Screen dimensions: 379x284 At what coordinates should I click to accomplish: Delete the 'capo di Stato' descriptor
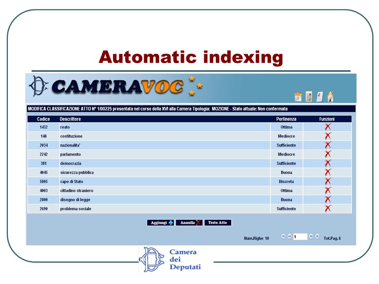point(328,181)
